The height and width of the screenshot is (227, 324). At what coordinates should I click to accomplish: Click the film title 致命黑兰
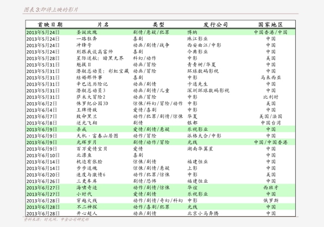coord(87,116)
